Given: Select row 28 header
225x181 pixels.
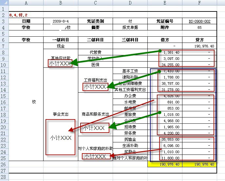Looking at the screenshot, I should click(x=4, y=177).
